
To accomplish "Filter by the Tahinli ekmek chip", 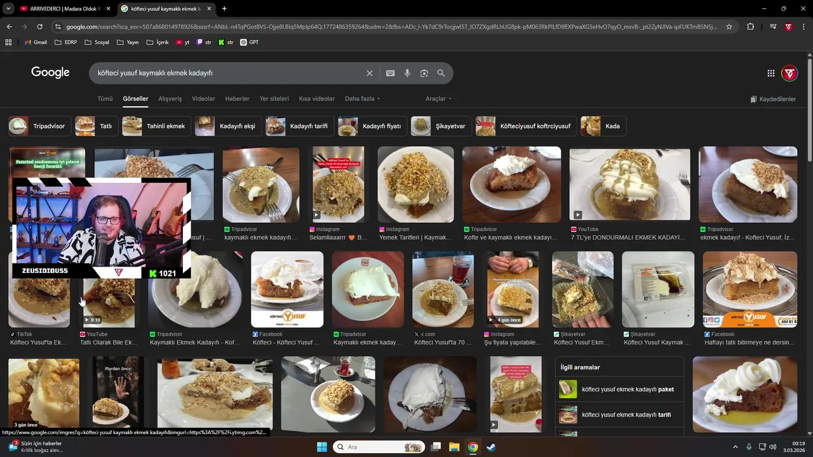I will click(x=156, y=126).
